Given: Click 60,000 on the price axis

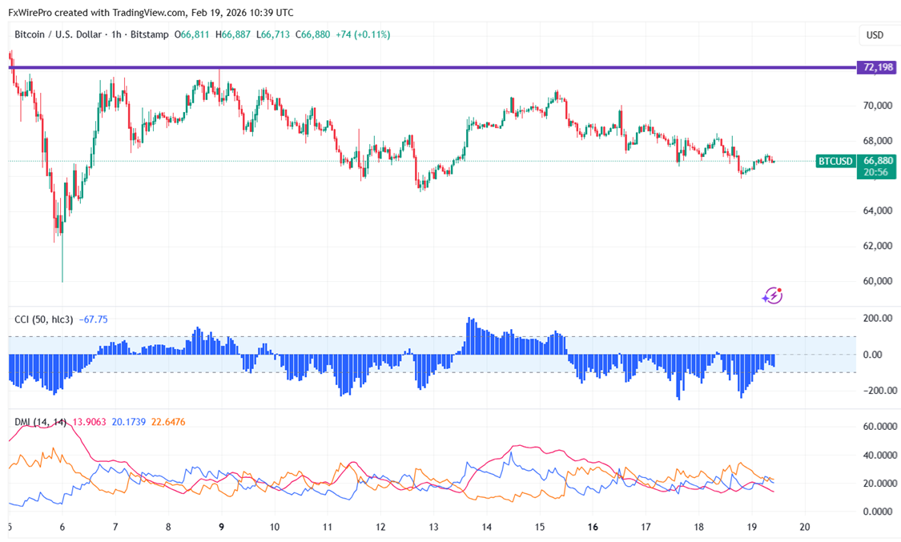Looking at the screenshot, I should pyautogui.click(x=878, y=281).
